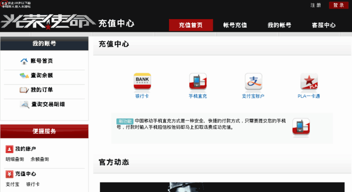
Task: Click the red 登录 login button
Action: click(x=338, y=5)
